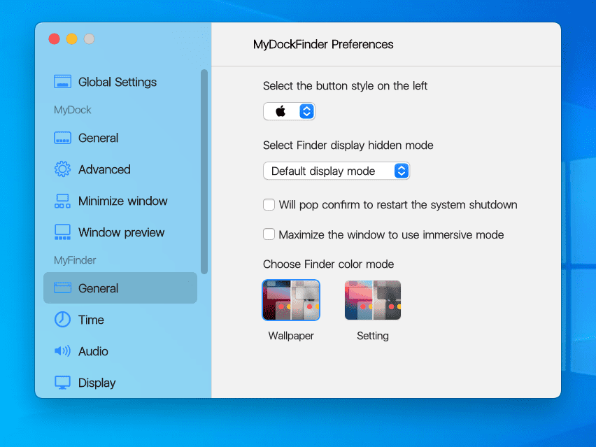Enable immersive mode when maximizing window
This screenshot has width=596, height=447.
269,234
